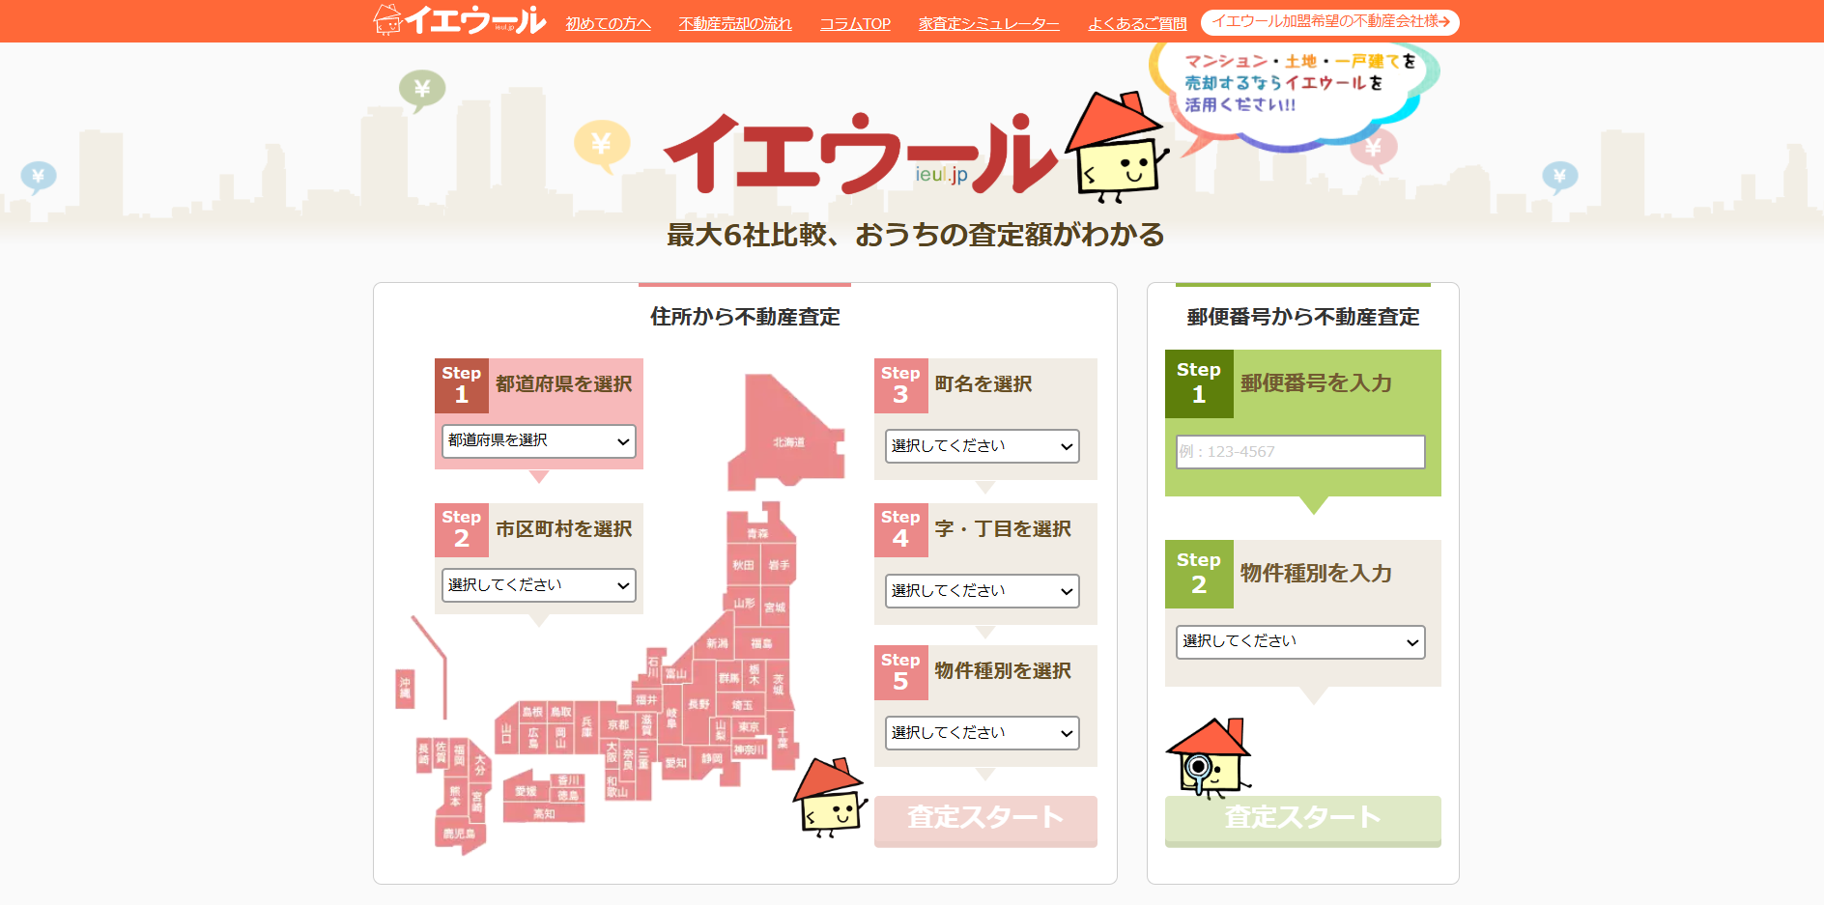Pick 神奈川 on the map

click(x=749, y=749)
